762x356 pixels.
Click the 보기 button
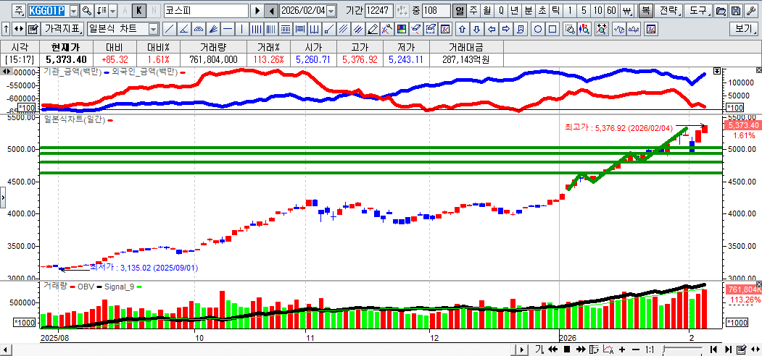(744, 29)
